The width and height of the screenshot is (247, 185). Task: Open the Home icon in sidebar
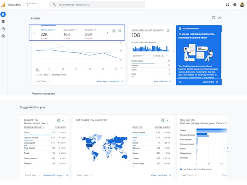[3, 14]
